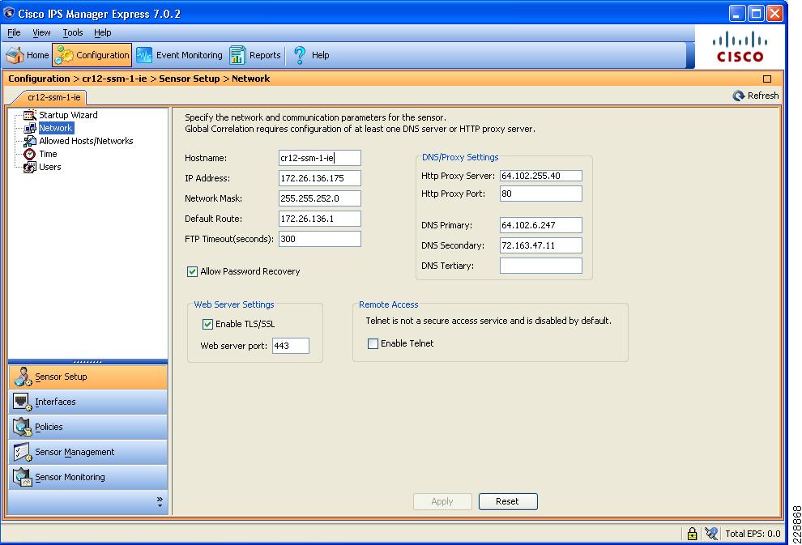Open the Tools menu

pos(73,32)
